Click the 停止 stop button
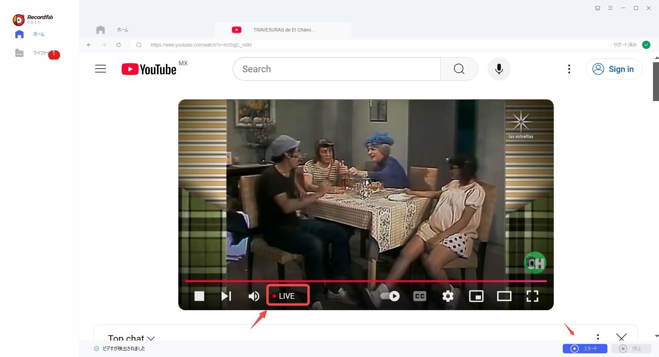 click(631, 349)
